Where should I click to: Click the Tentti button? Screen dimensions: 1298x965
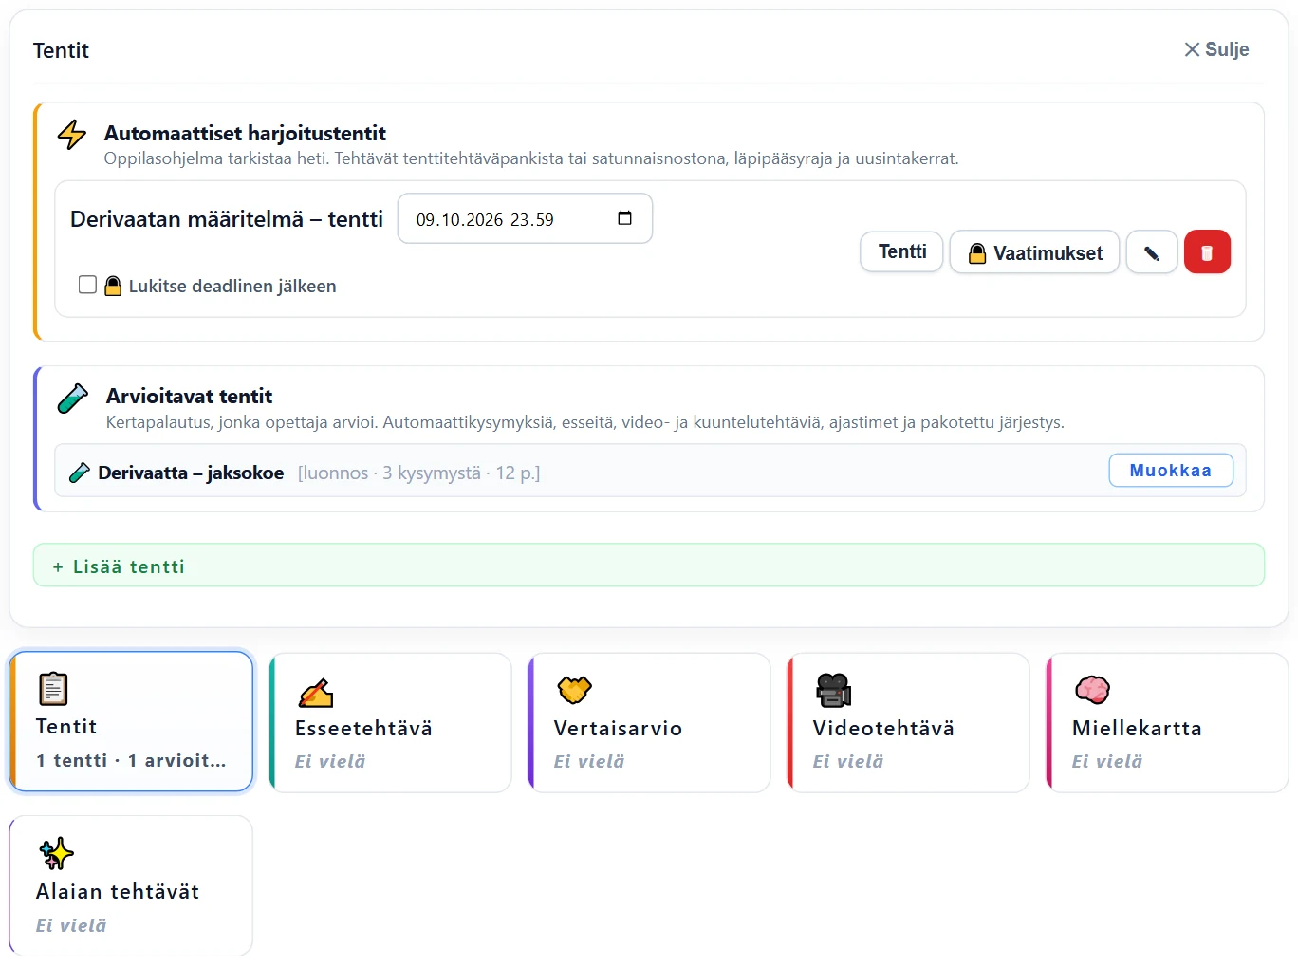click(902, 251)
